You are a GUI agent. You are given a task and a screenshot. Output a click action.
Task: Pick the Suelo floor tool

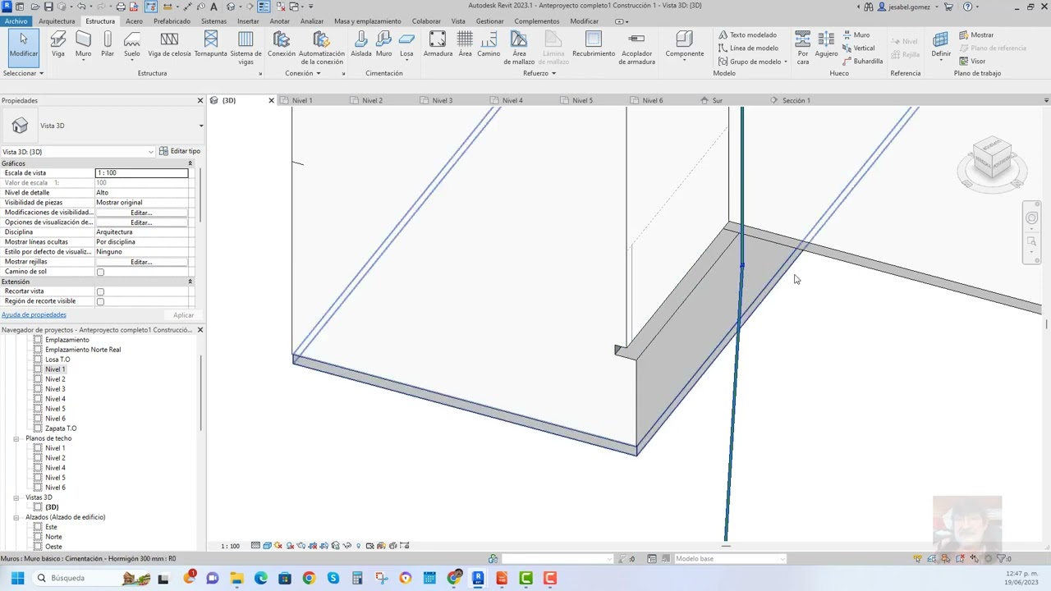click(x=132, y=44)
